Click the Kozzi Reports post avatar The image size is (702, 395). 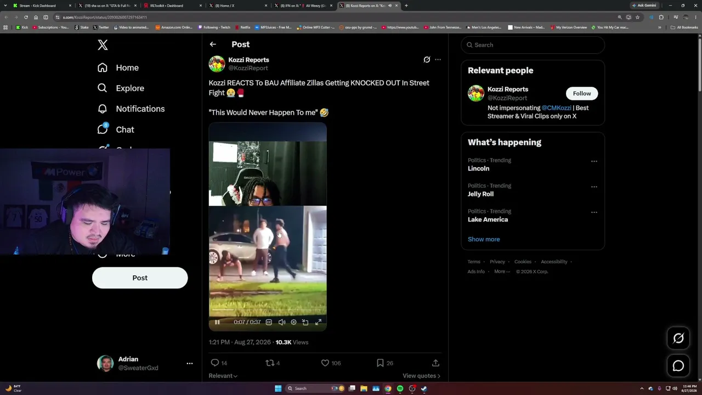pos(217,64)
